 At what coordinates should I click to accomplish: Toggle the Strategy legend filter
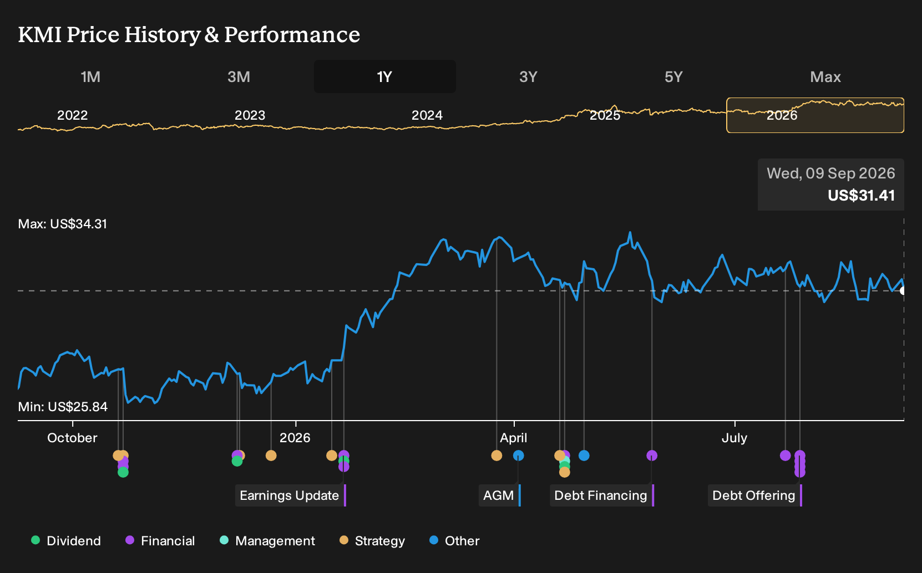pyautogui.click(x=372, y=541)
